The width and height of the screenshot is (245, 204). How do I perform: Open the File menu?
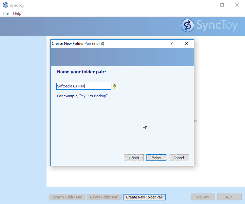(x=6, y=13)
